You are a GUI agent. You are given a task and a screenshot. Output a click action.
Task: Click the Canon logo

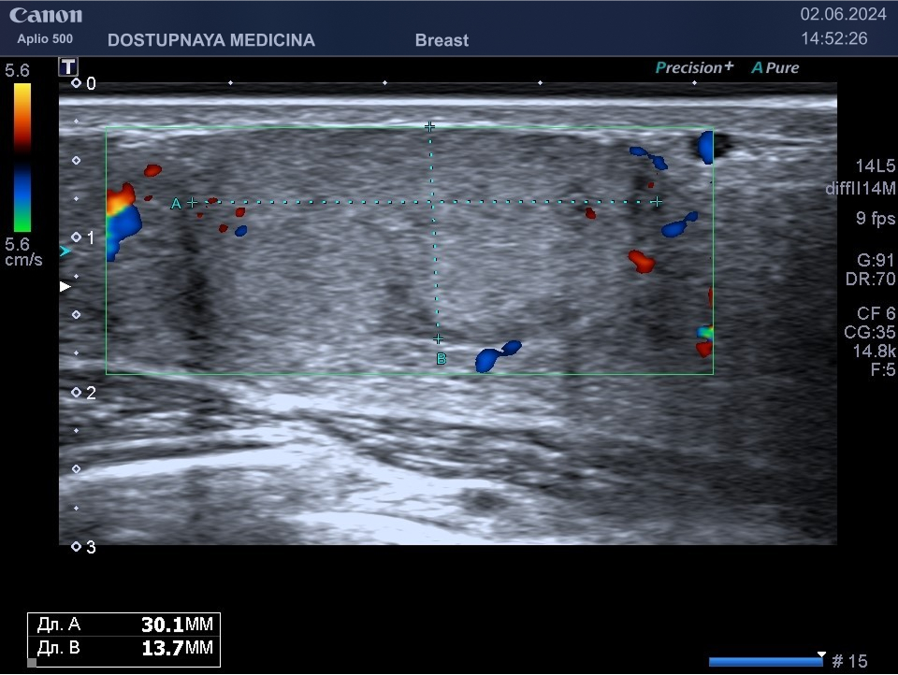point(46,16)
